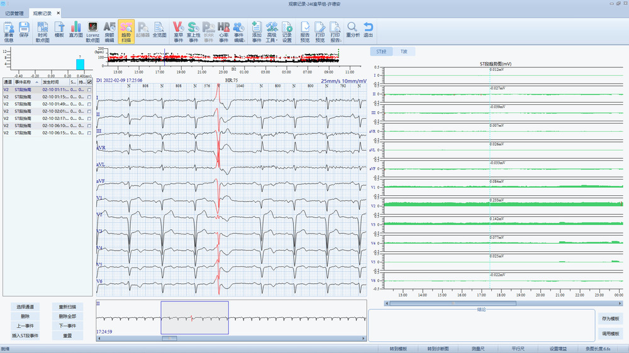Select the 趋势扫描 trend scan tool
Image resolution: width=629 pixels, height=353 pixels.
pos(126,30)
